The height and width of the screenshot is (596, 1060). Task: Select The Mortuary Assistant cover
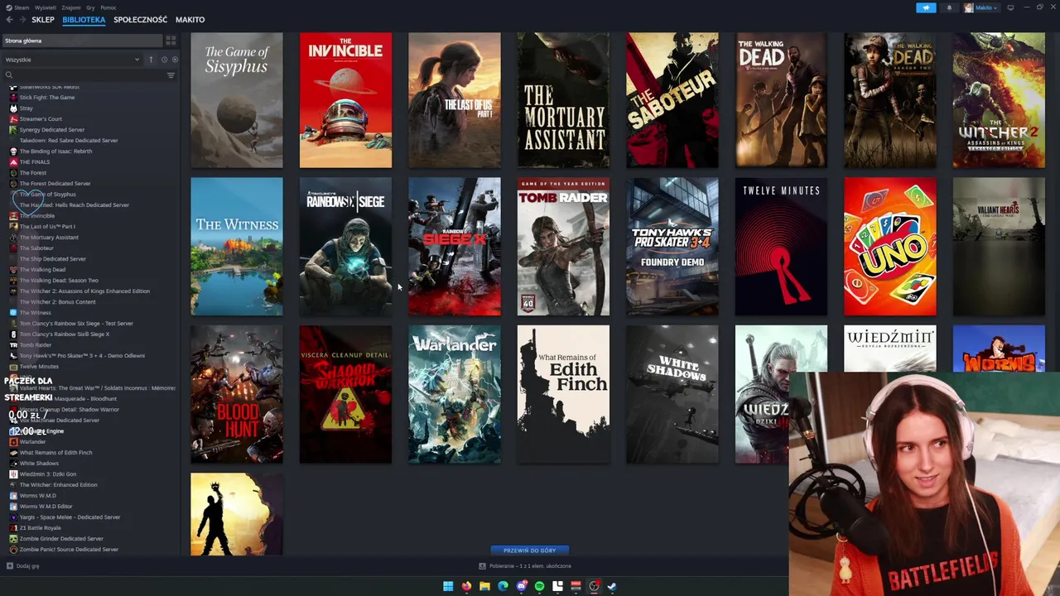(x=563, y=100)
